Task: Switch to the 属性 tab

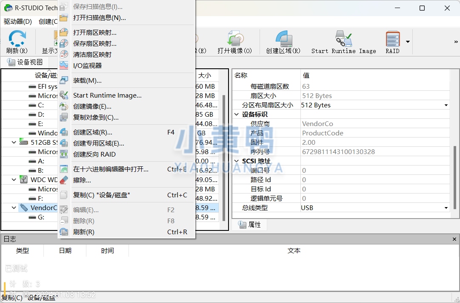Action: click(250, 224)
